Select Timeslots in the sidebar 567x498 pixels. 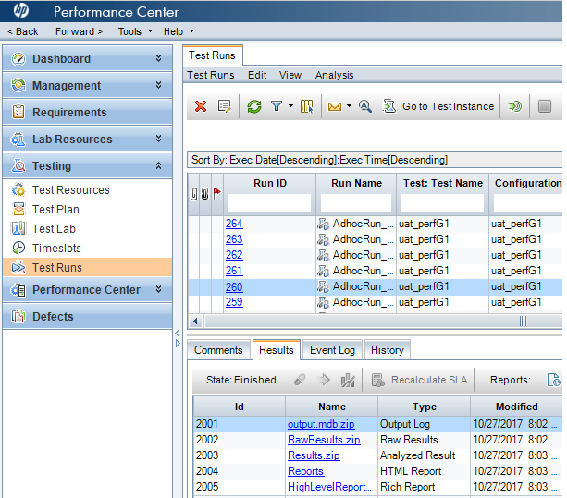click(56, 249)
